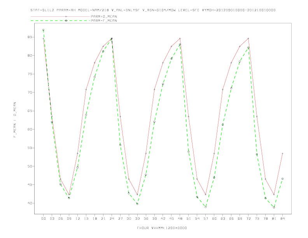Image resolution: width=308 pixels, height=238 pixels.
Task: Select the 70 label on the y-axis
Action: click(x=30, y=93)
